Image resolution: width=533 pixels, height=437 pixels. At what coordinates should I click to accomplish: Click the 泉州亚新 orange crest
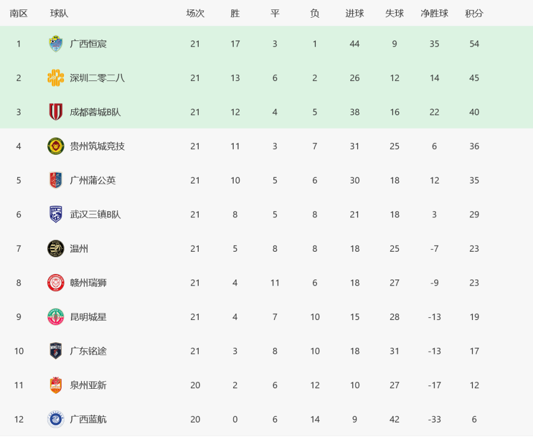[56, 385]
